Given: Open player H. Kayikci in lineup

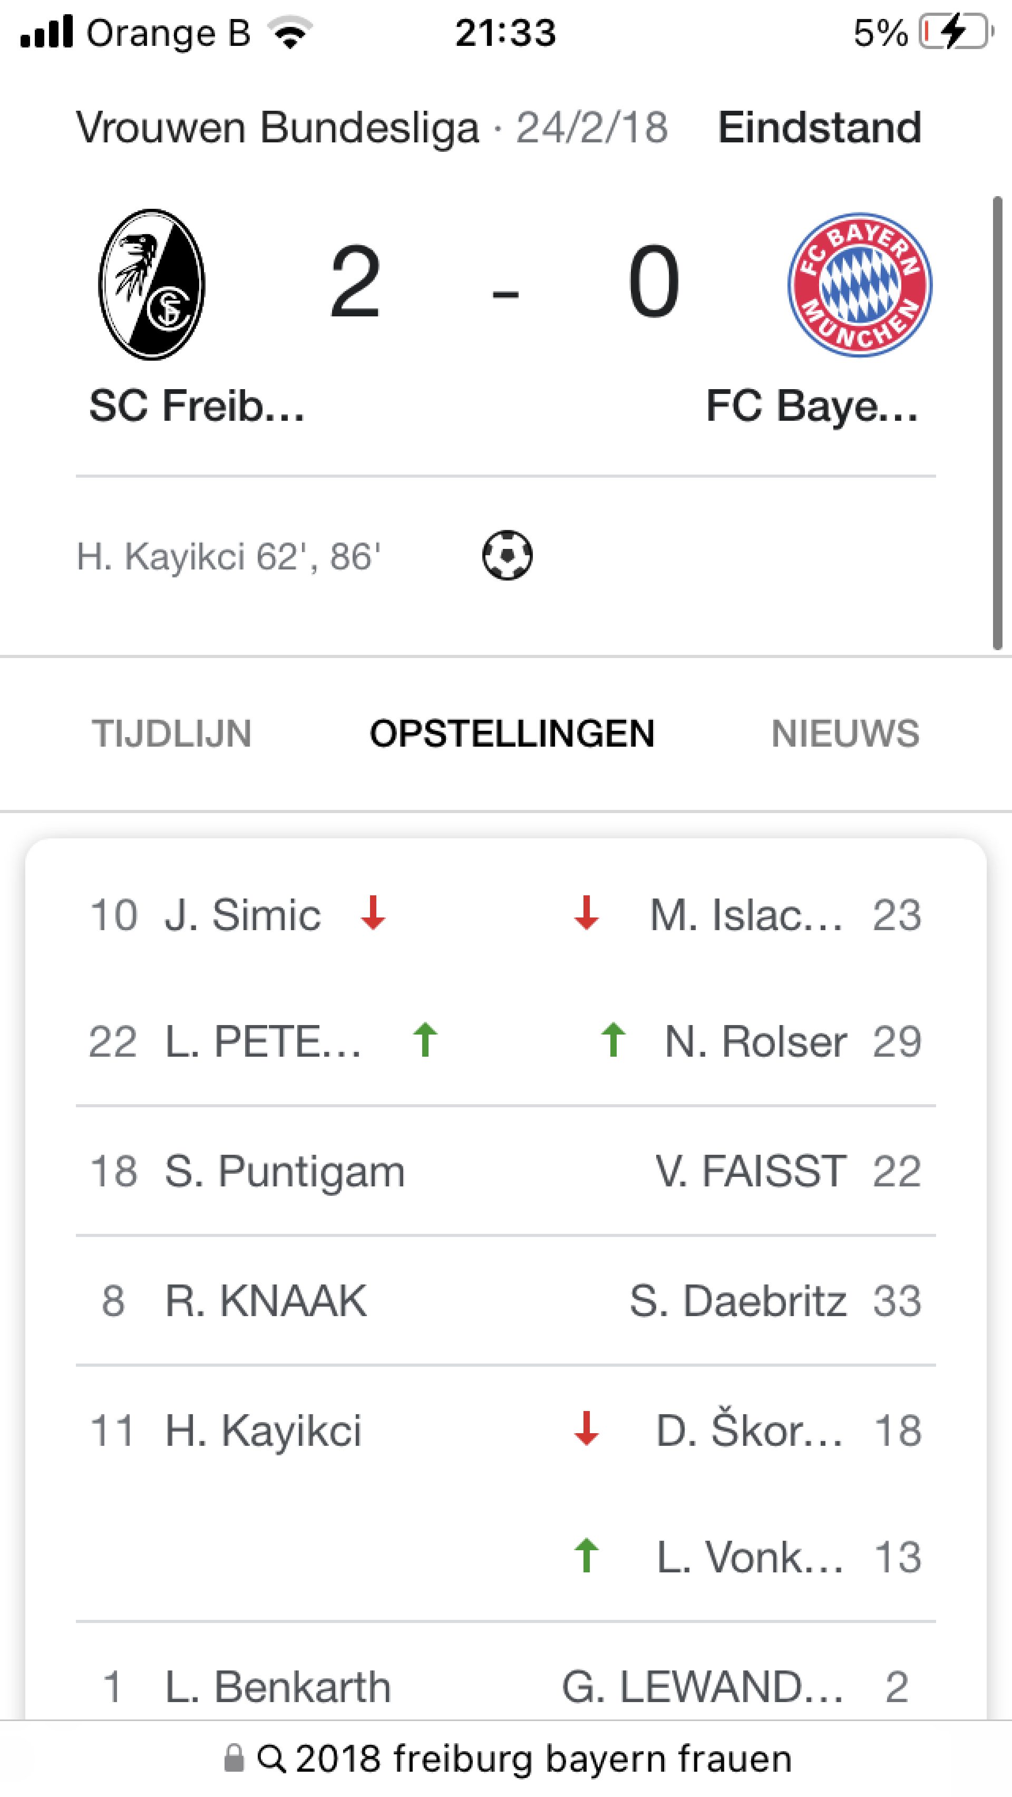Looking at the screenshot, I should 263,1430.
